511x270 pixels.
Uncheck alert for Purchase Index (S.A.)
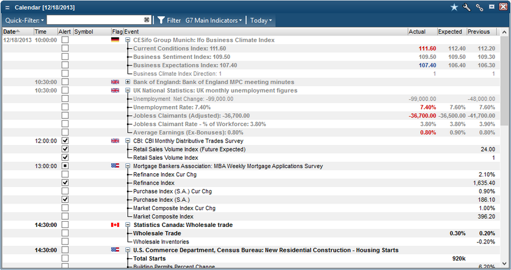(65, 199)
